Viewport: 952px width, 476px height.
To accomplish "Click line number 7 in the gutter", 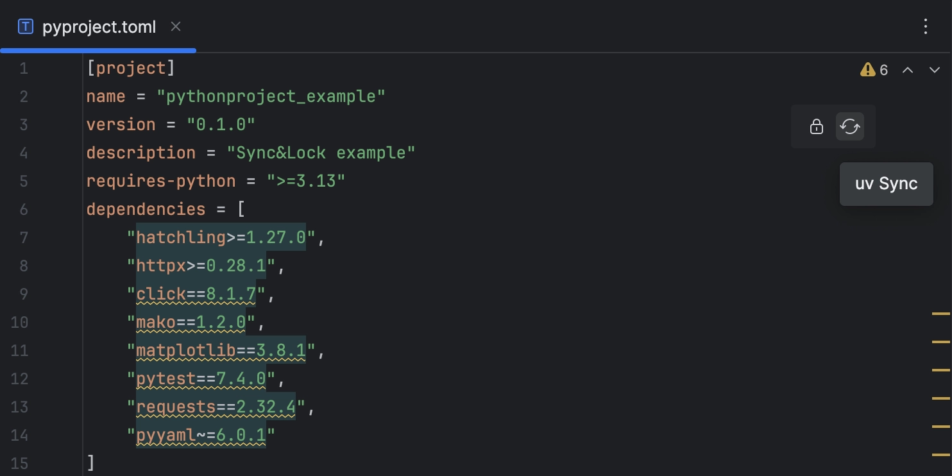I will click(24, 237).
